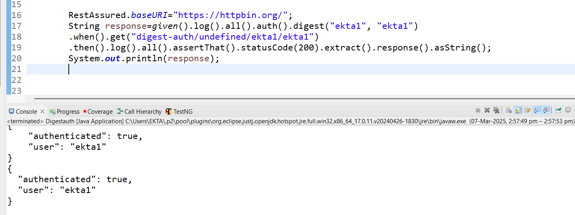
Task: Pin the console view
Action: 558,110
